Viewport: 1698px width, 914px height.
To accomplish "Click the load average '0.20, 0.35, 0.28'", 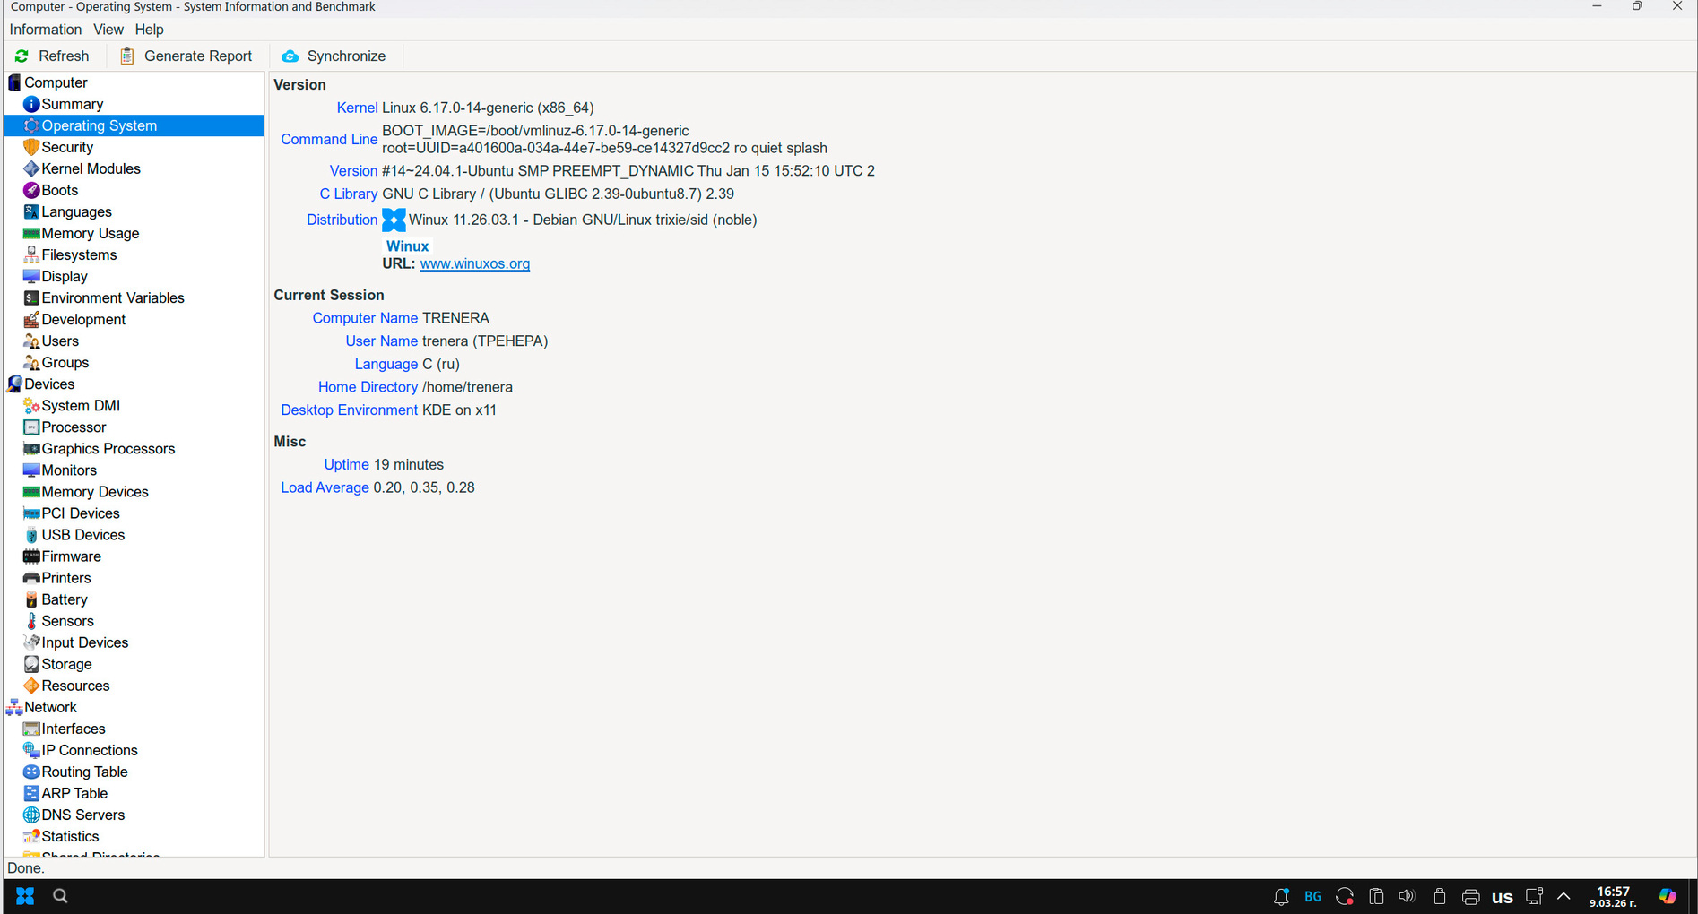I will pos(424,487).
